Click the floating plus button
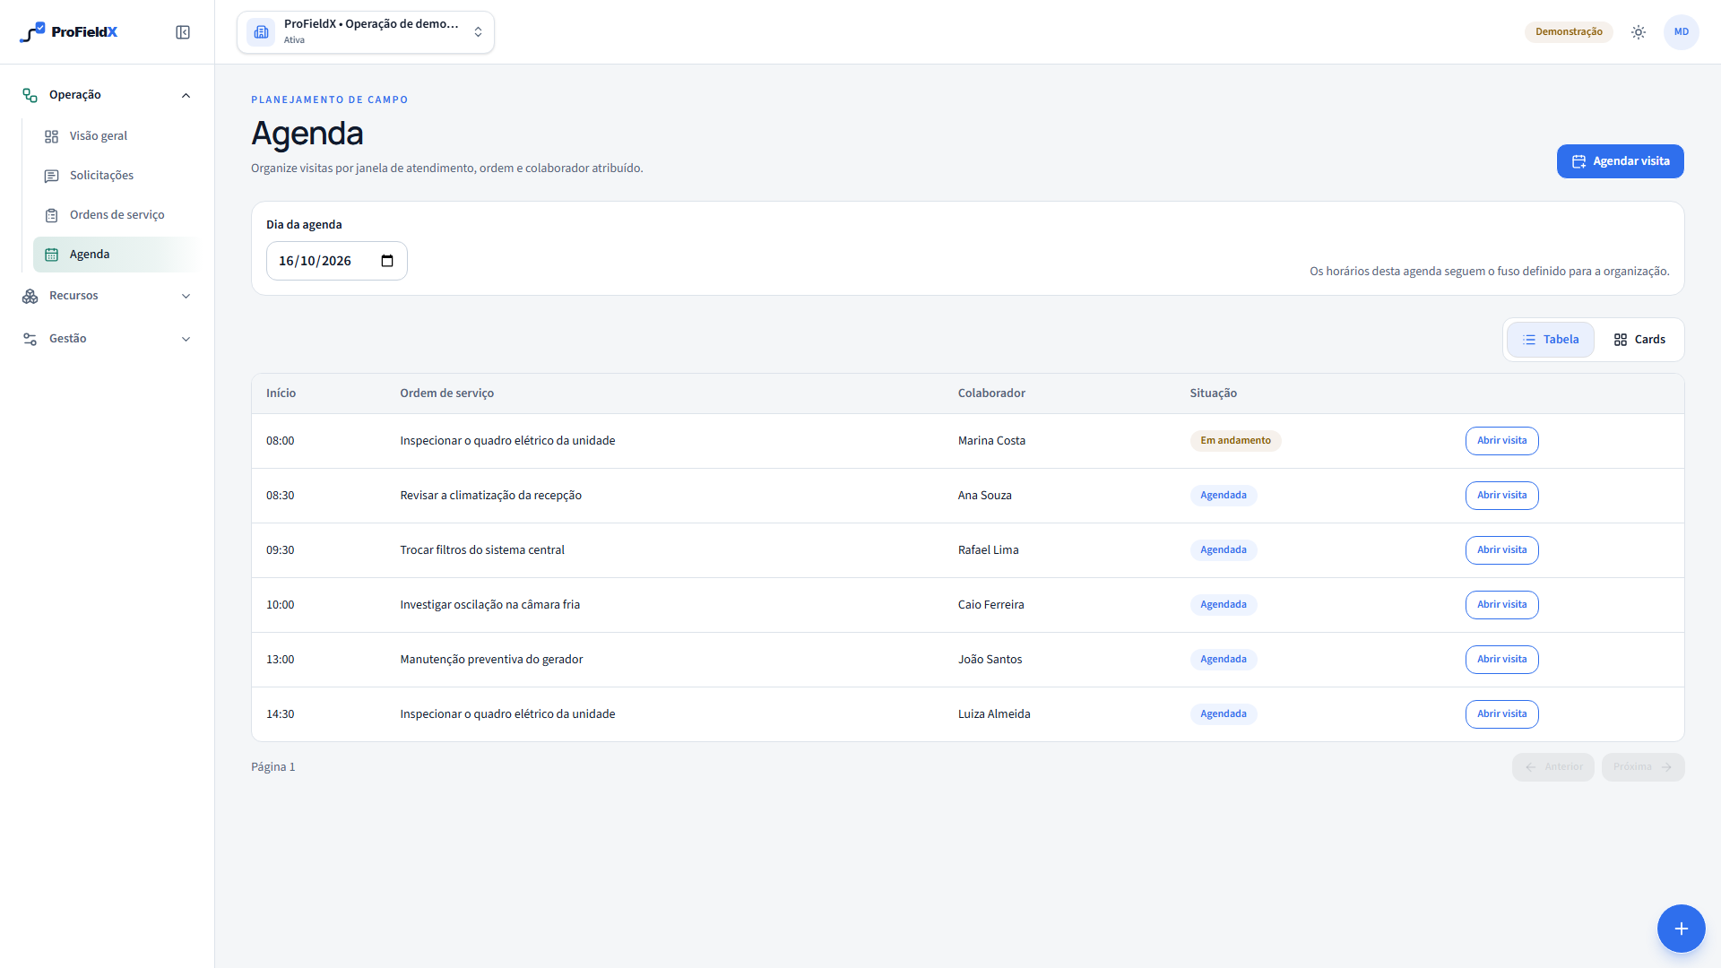This screenshot has width=1721, height=968. pyautogui.click(x=1681, y=929)
